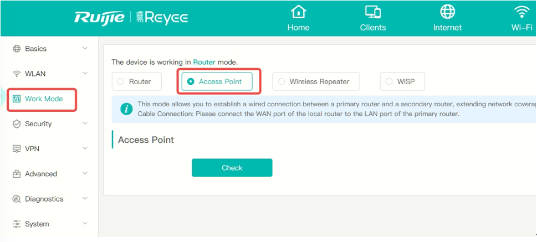The image size is (537, 242).
Task: Select the Access Point radio button
Action: coord(191,81)
